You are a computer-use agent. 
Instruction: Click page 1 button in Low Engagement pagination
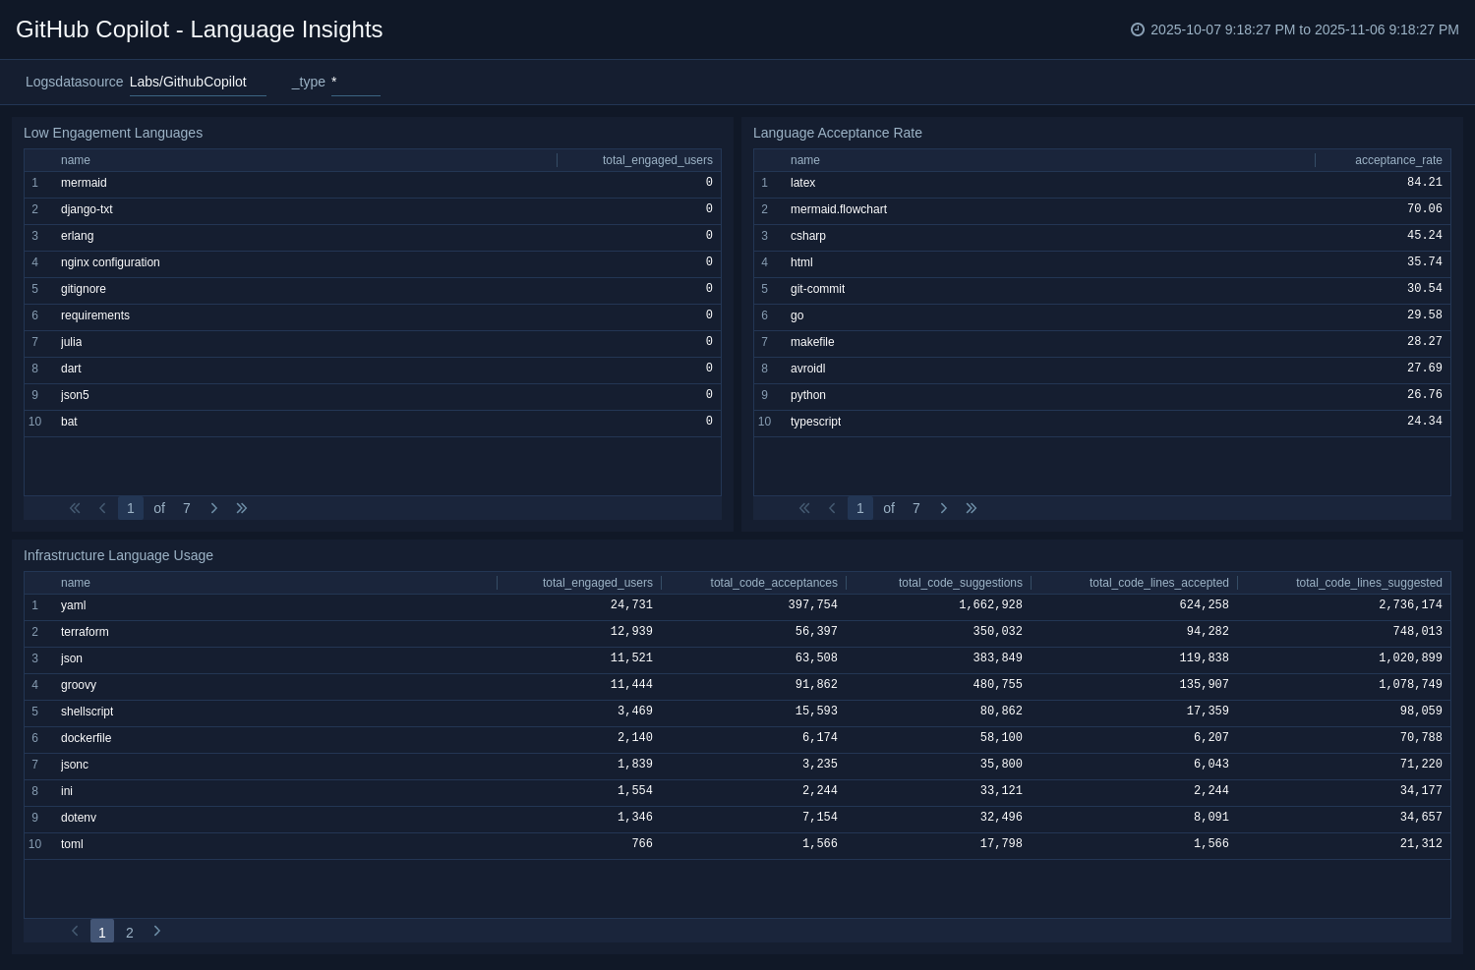[x=131, y=508]
